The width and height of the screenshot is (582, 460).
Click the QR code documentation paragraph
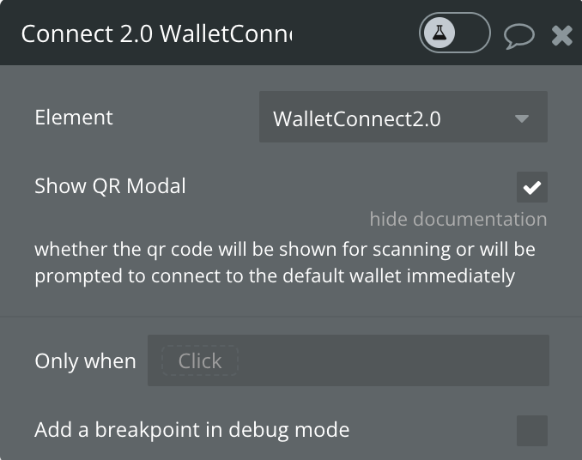[x=285, y=263]
